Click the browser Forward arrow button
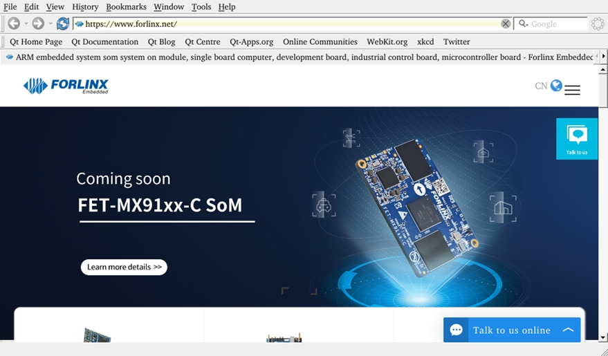 coord(38,24)
